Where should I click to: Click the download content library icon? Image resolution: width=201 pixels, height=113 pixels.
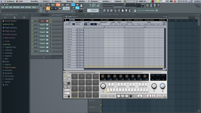coord(135,10)
